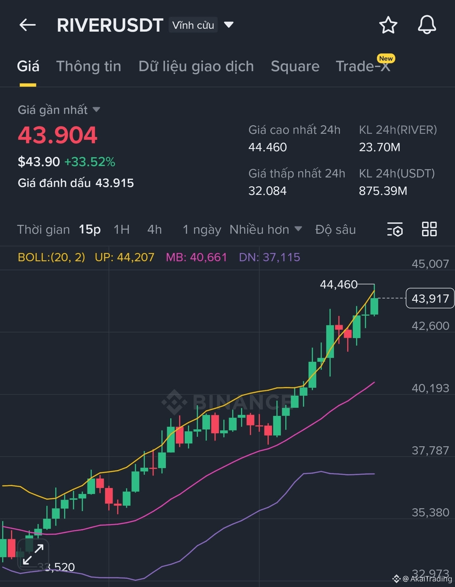Tap the 24h low value 32.084
The width and height of the screenshot is (455, 587).
click(267, 191)
